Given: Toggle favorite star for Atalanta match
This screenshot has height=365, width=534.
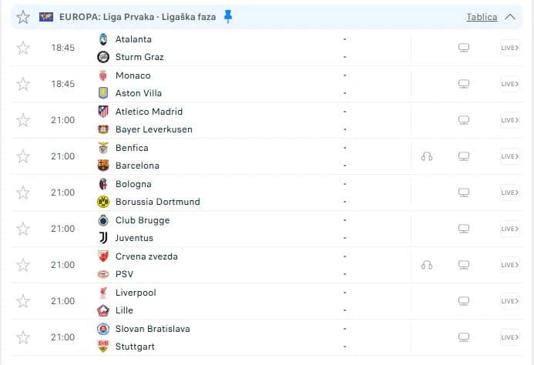Looking at the screenshot, I should (23, 48).
